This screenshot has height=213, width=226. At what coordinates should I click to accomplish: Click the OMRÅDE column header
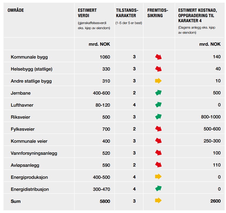pyautogui.click(x=16, y=10)
